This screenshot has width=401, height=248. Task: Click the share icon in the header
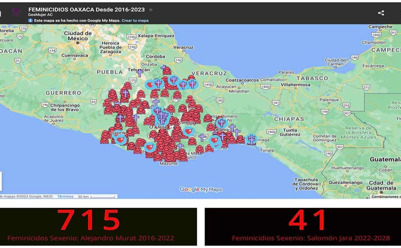pos(381,13)
